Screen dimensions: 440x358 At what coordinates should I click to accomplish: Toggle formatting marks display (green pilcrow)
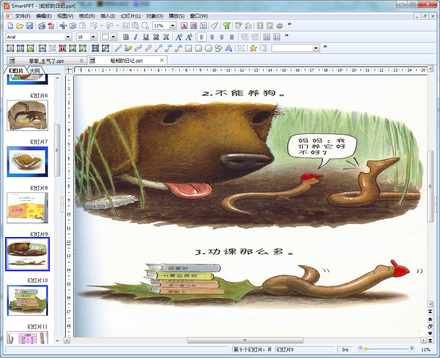pos(227,26)
